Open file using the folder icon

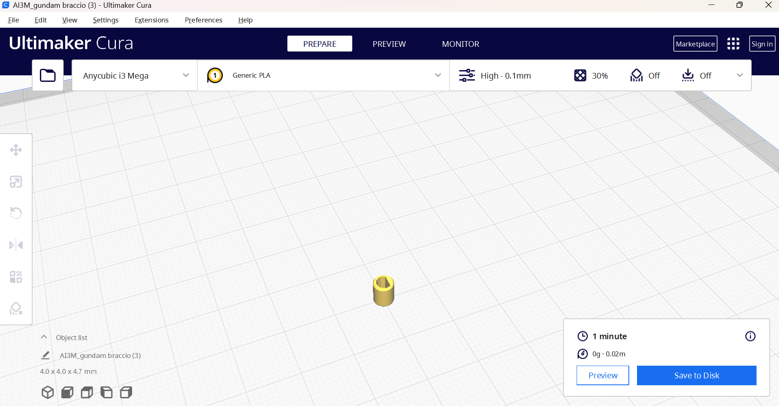point(48,75)
